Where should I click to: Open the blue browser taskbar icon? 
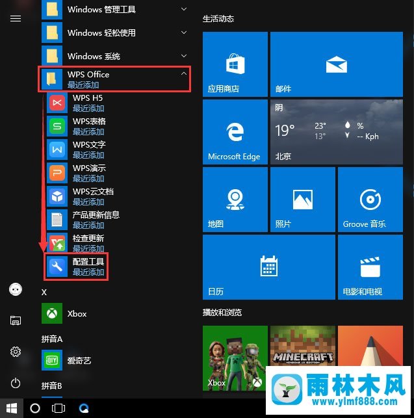84,408
